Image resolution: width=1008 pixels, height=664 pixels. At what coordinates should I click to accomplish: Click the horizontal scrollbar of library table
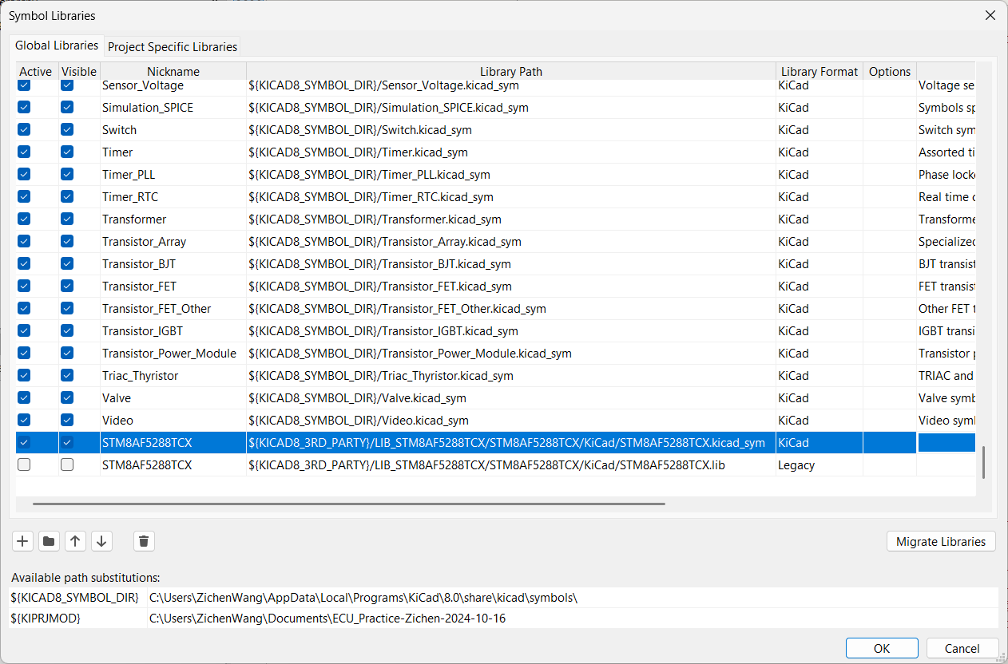pyautogui.click(x=348, y=504)
